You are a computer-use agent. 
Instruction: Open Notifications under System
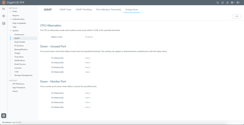click(x=19, y=60)
